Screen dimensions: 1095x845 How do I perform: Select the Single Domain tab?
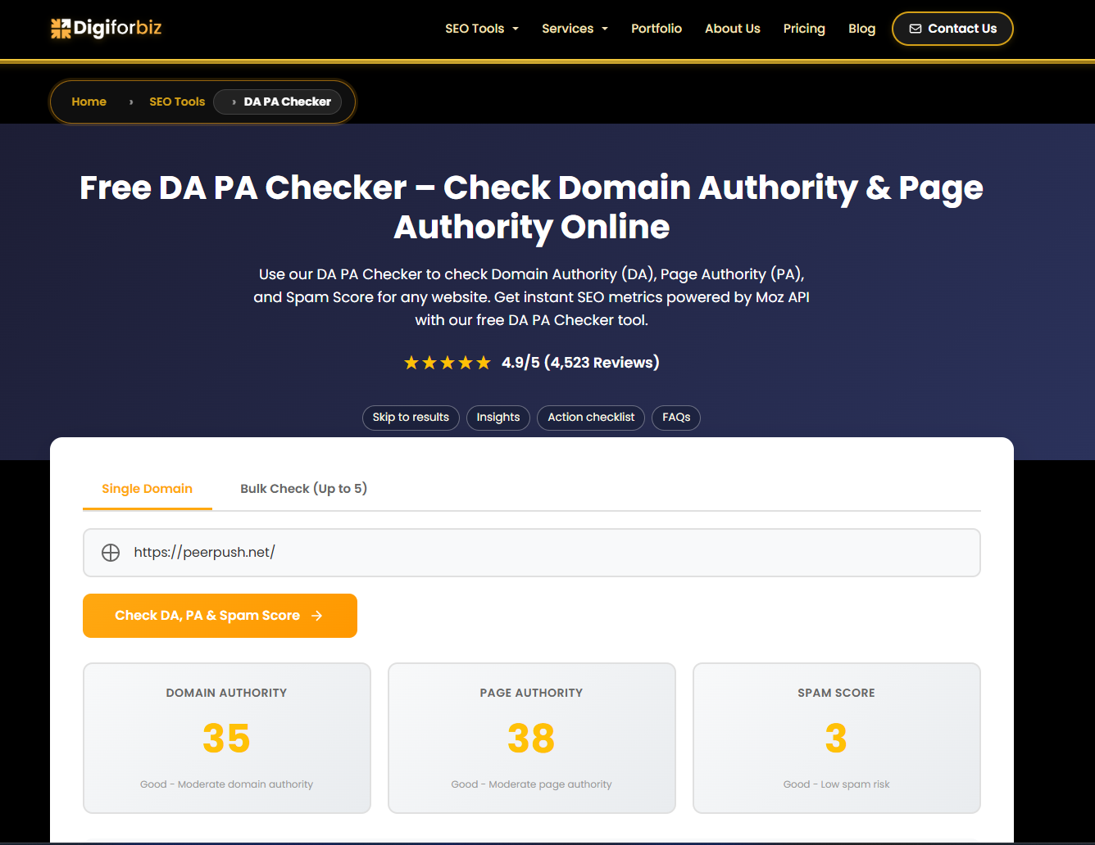point(147,488)
